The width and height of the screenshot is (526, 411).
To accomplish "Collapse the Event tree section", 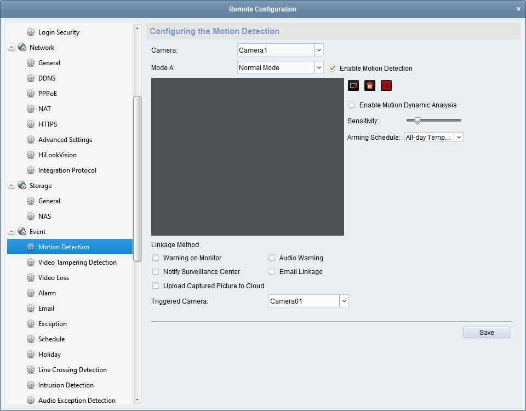I will pyautogui.click(x=12, y=232).
